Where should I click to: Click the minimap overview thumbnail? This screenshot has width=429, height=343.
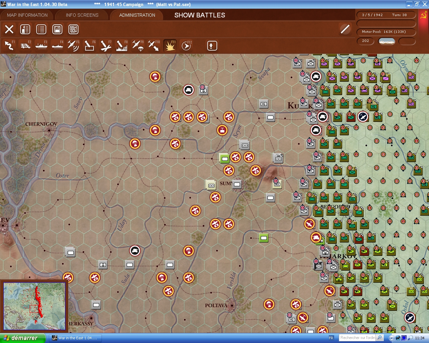(34, 307)
